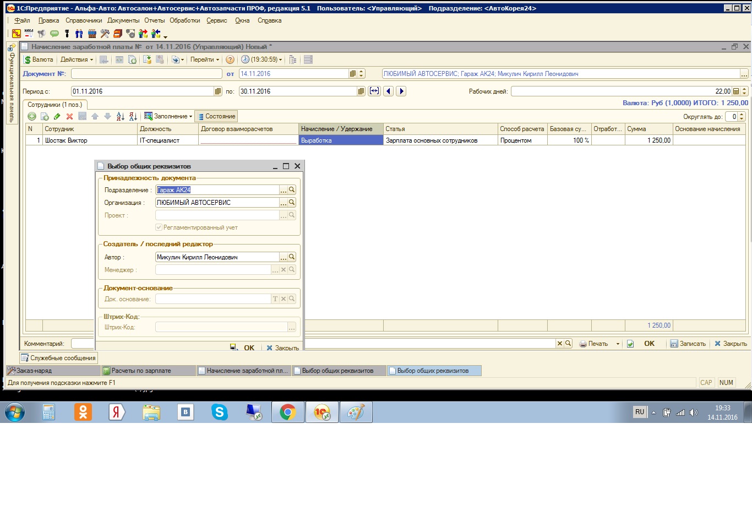Open Google Chrome from the taskbar
This screenshot has height=532, width=752.
coord(288,412)
